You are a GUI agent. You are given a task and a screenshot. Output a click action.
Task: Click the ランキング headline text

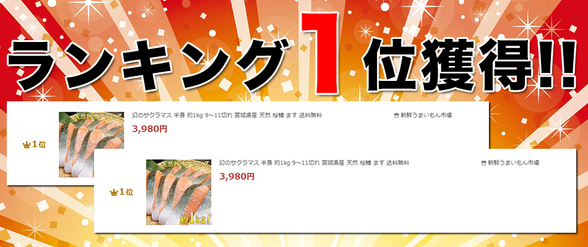pos(149,65)
